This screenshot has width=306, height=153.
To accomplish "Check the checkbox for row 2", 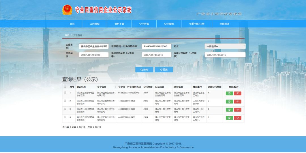I will click(x=65, y=101).
